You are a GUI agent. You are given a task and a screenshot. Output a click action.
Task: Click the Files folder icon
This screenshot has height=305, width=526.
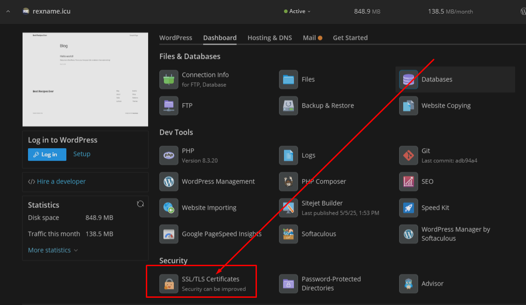pos(289,80)
